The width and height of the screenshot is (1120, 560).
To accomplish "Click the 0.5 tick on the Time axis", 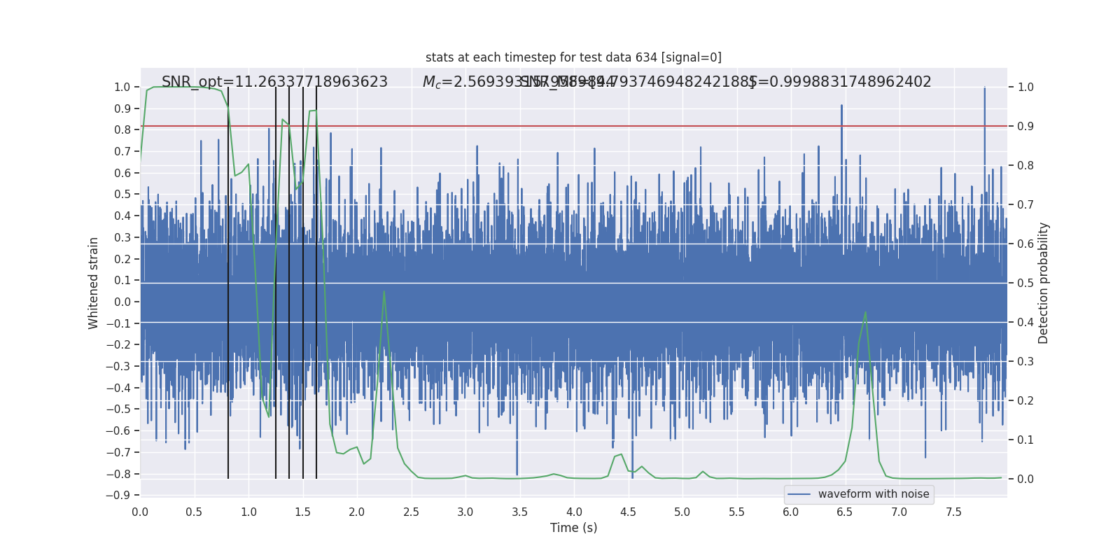I will point(194,512).
